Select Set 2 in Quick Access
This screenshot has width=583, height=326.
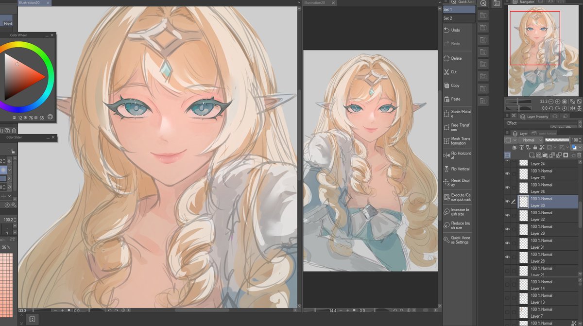[x=459, y=18]
